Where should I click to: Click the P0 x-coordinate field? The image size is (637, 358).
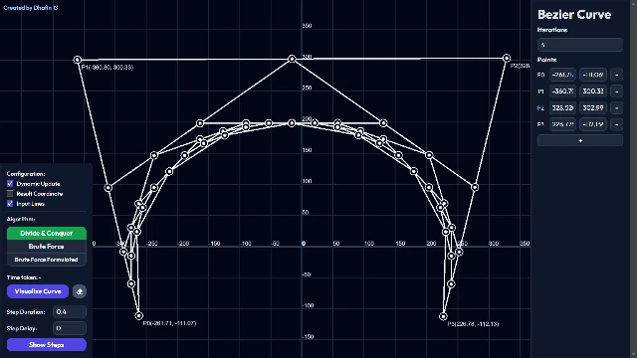[x=562, y=75]
